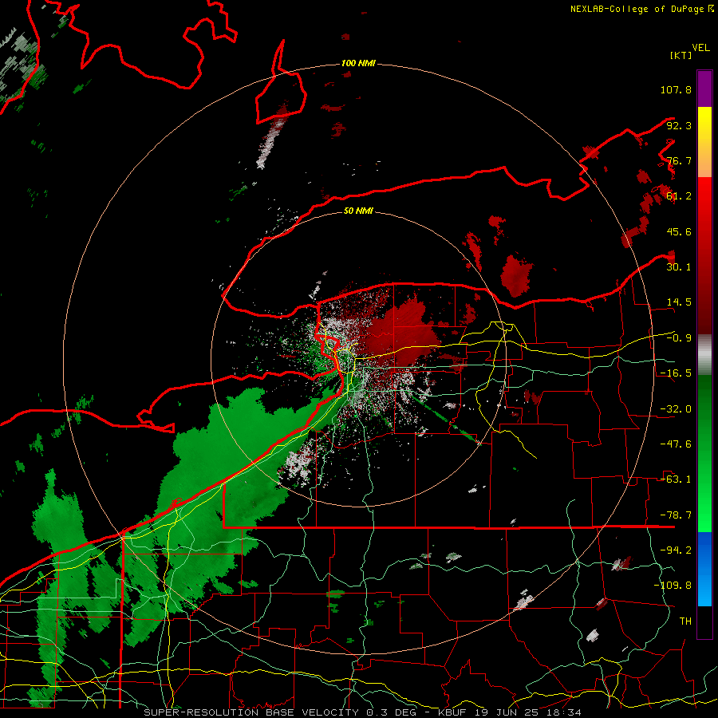The width and height of the screenshot is (718, 718).
Task: Click the -94.2 scale value
Action: click(x=676, y=550)
